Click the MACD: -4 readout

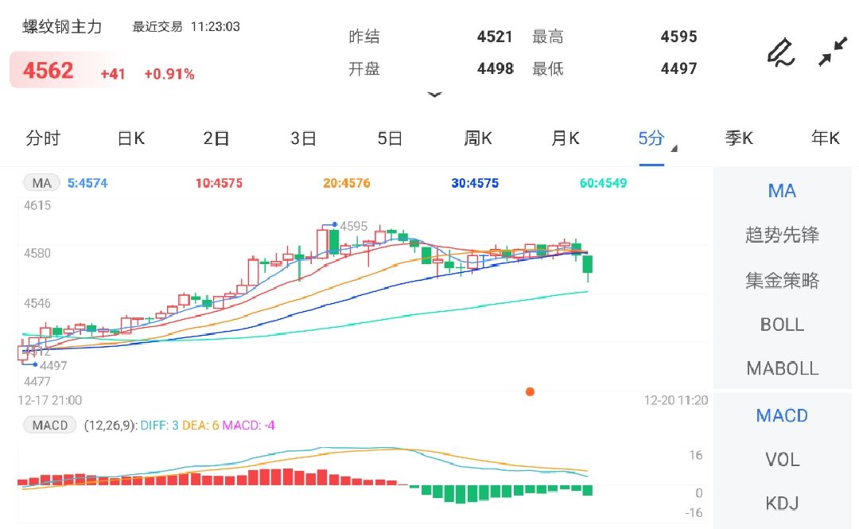pos(249,426)
